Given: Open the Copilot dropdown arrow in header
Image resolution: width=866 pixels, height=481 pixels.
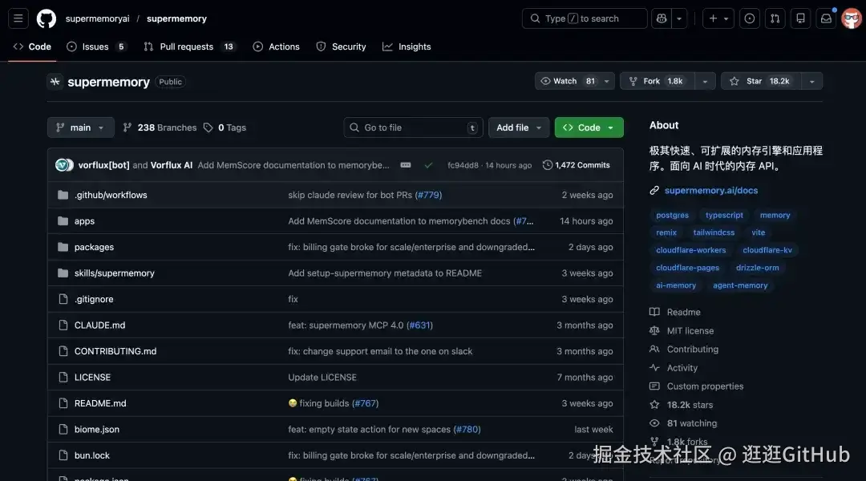Looking at the screenshot, I should [679, 18].
